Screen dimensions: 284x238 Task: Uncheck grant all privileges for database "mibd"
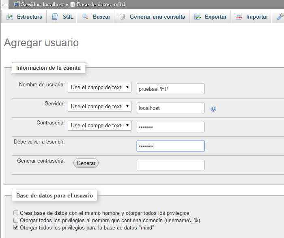16,228
